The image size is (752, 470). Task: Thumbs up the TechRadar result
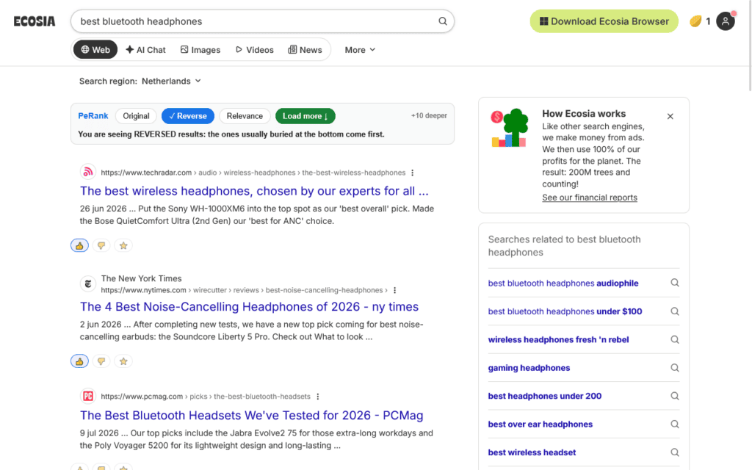point(79,245)
